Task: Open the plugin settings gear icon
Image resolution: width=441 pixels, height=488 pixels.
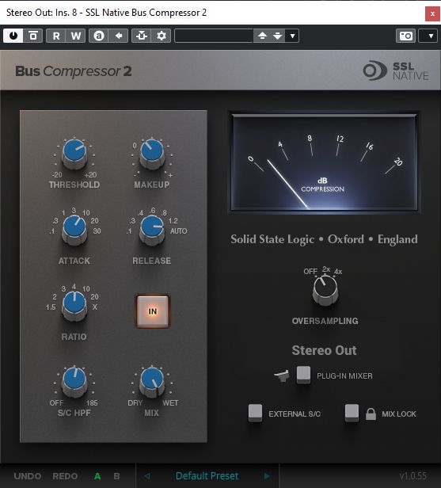Action: coord(161,36)
